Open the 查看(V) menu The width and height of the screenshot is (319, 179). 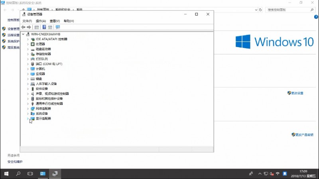[x=55, y=21]
